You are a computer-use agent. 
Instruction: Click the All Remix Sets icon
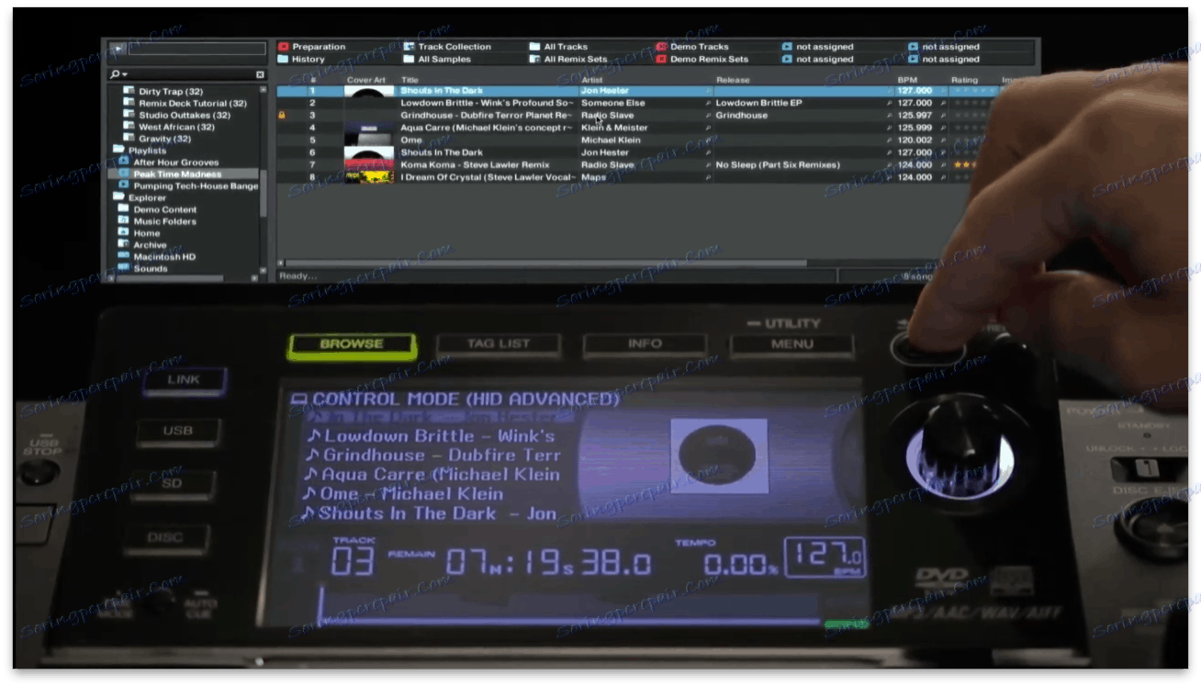coord(535,59)
